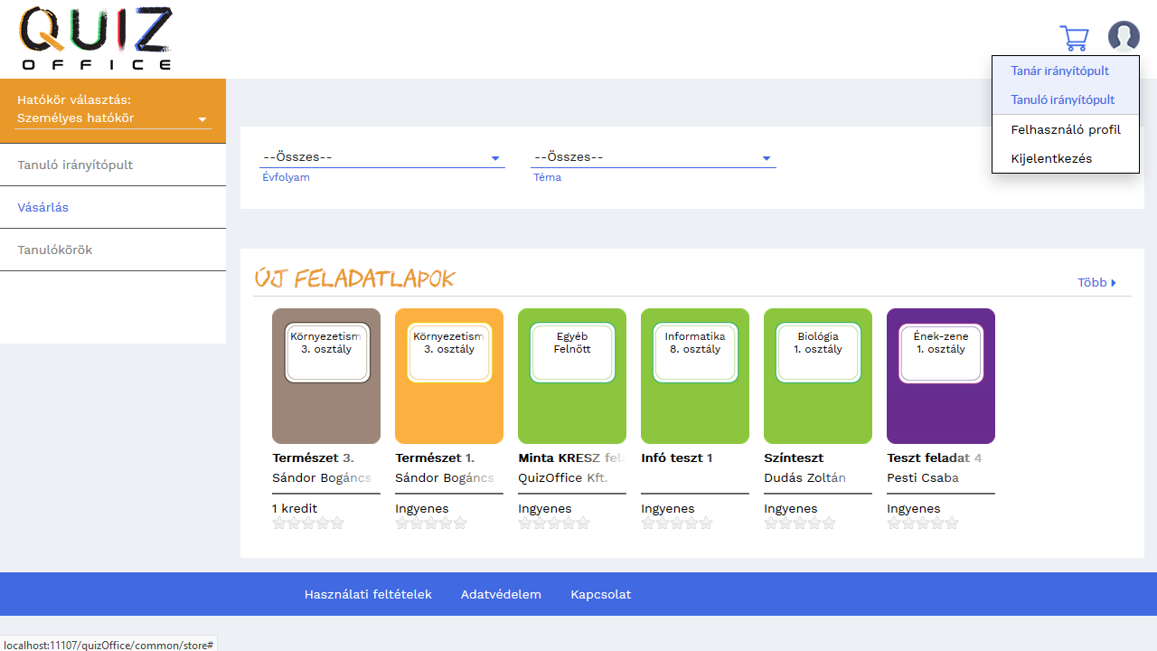
Task: Click the QuizOffice logo
Action: (96, 39)
